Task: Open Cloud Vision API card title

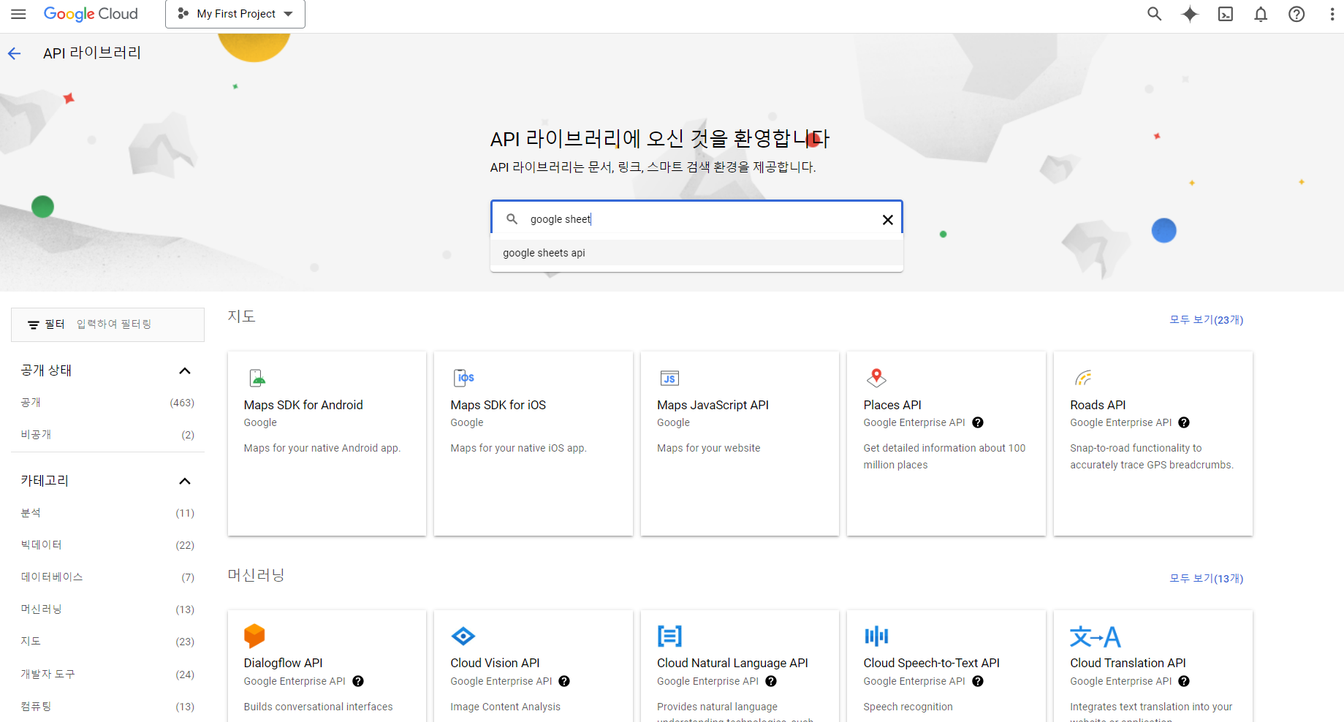Action: click(495, 663)
